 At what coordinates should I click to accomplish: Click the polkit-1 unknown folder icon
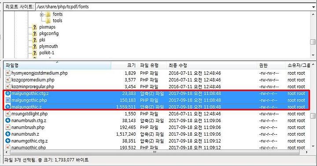tap(35, 53)
